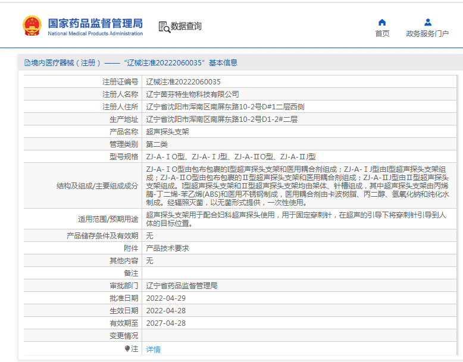This screenshot has height=362, width=463.
Task: Click the bullet icon beside 注
Action: [127, 349]
